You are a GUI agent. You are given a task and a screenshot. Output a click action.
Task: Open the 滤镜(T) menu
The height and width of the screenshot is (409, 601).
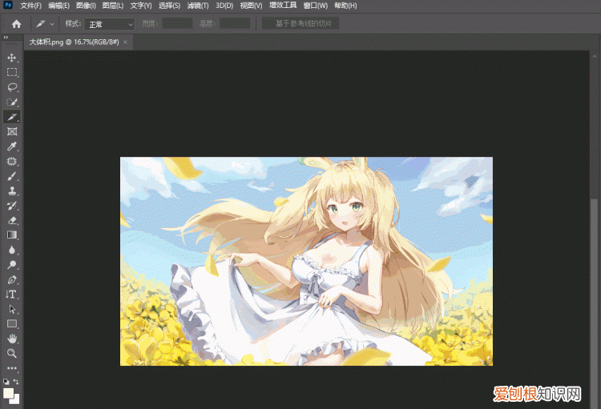coord(199,6)
